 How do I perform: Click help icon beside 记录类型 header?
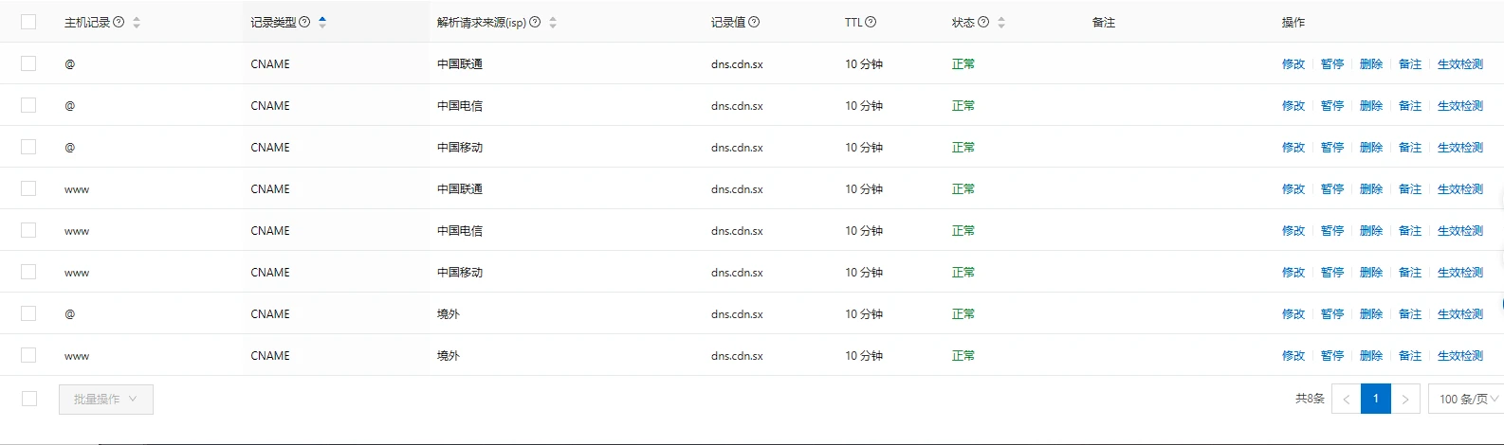[x=304, y=22]
